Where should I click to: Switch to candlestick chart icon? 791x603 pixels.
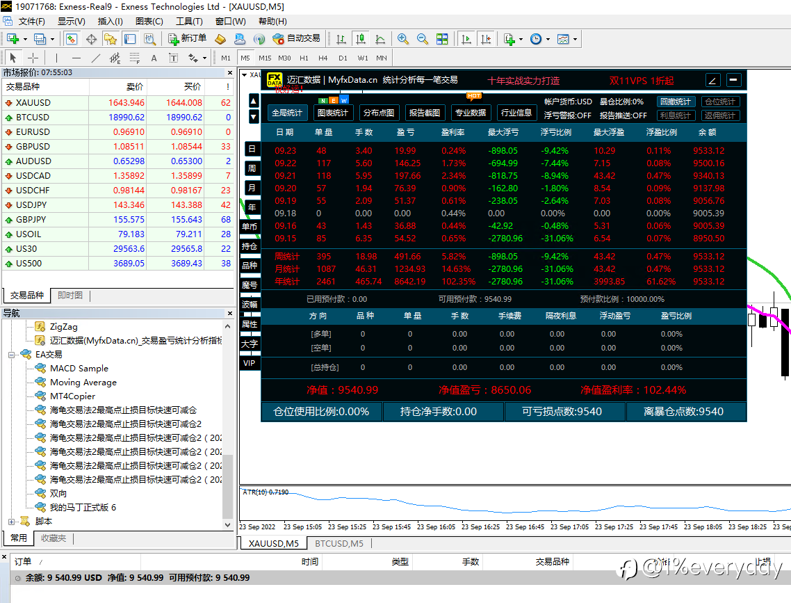pyautogui.click(x=361, y=39)
